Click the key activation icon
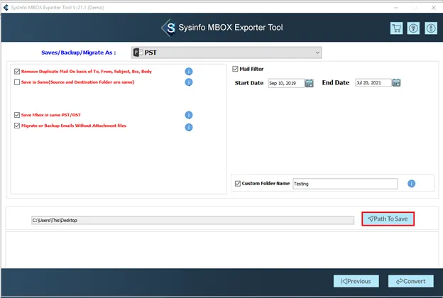The width and height of the screenshot is (443, 298). point(413,28)
